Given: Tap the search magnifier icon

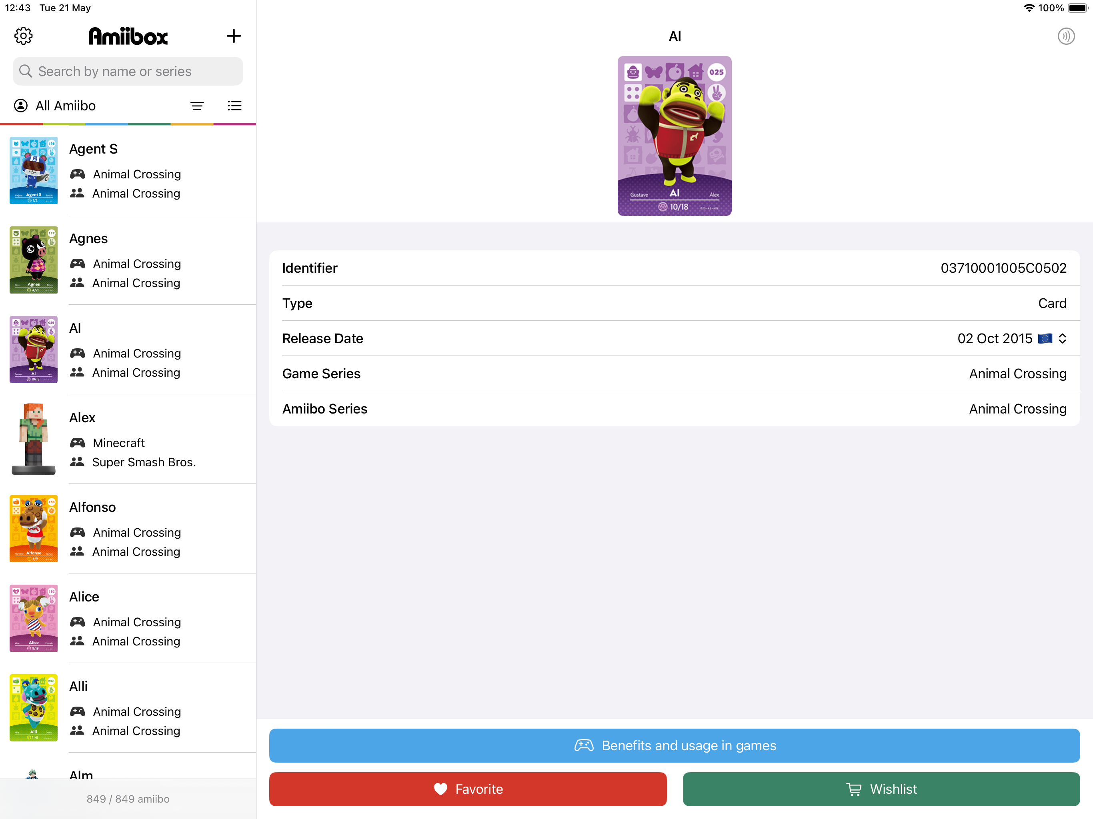Looking at the screenshot, I should point(26,71).
